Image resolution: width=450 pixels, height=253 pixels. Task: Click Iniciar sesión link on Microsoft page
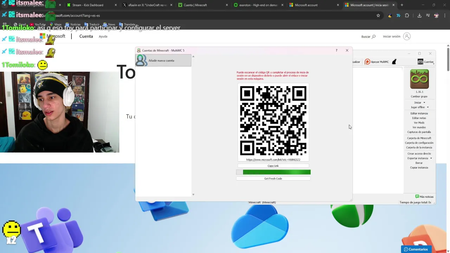coord(392,37)
